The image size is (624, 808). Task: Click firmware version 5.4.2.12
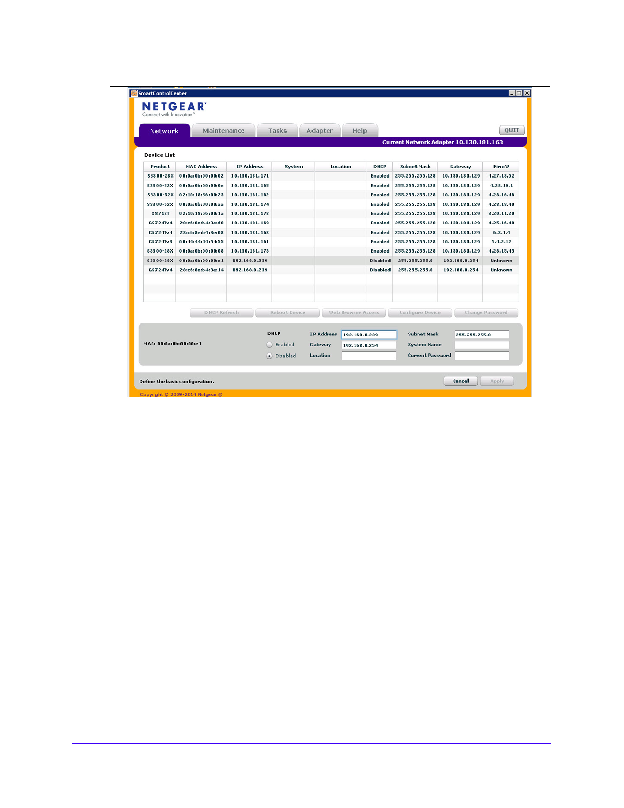502,242
